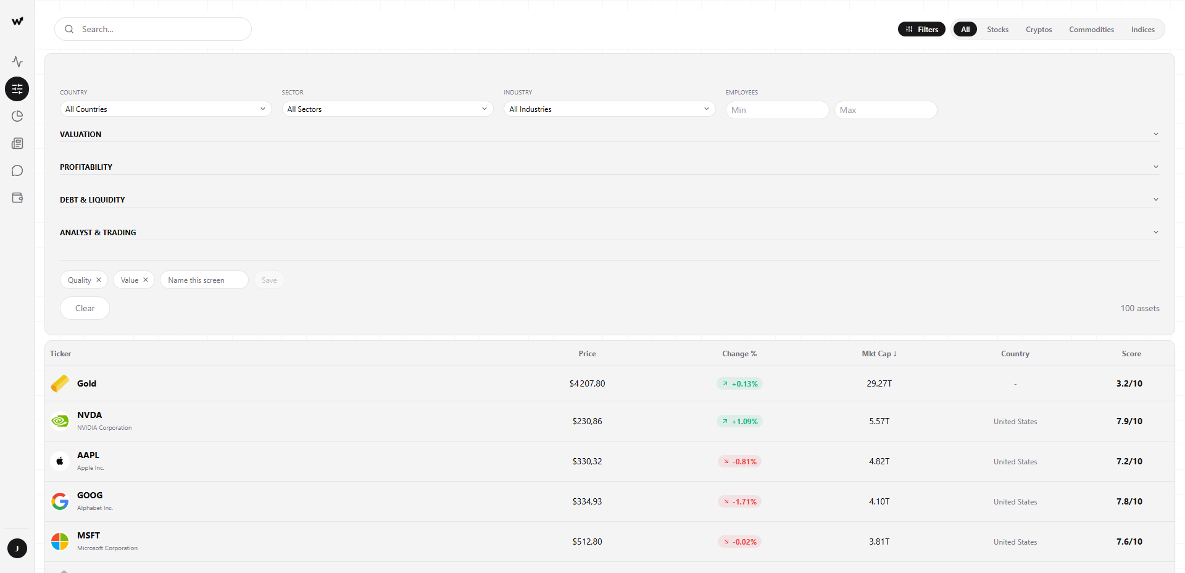
Task: Open the user avatar J icon
Action: (17, 548)
